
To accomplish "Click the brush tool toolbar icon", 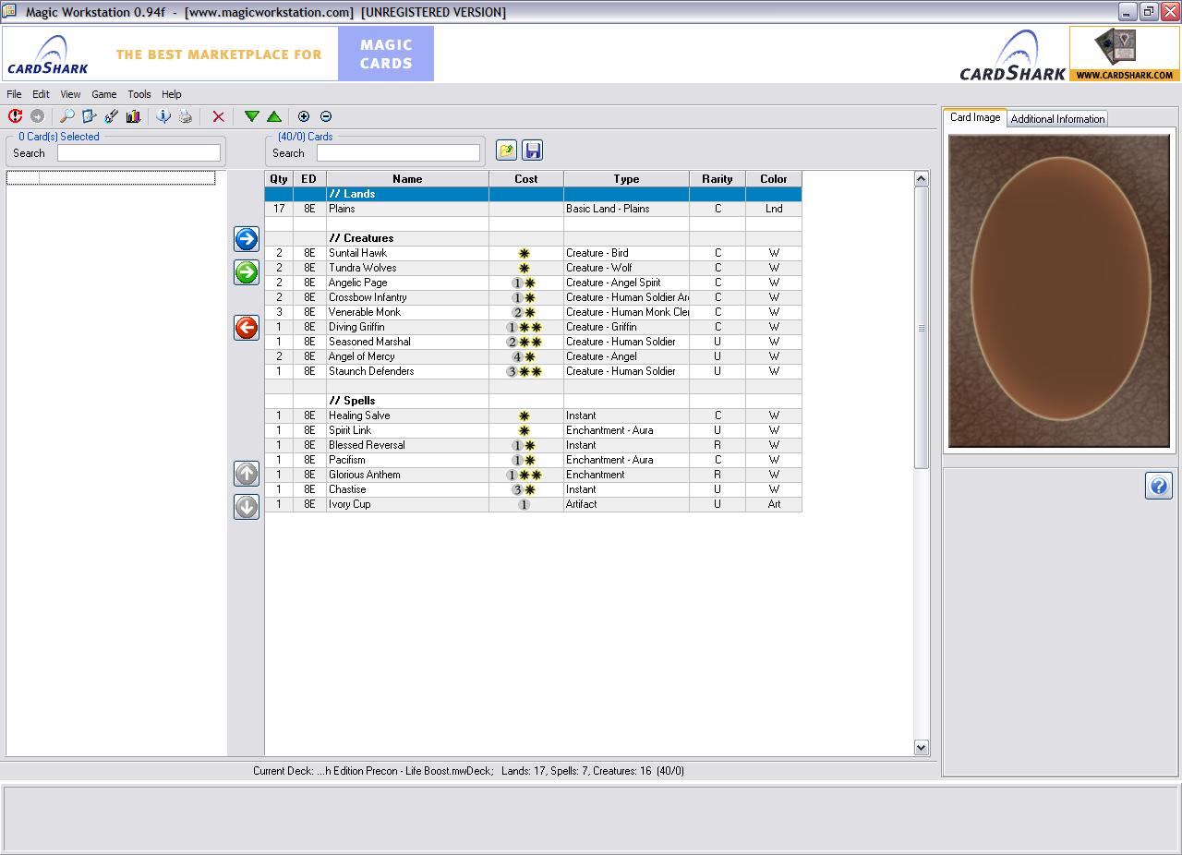I will point(111,116).
